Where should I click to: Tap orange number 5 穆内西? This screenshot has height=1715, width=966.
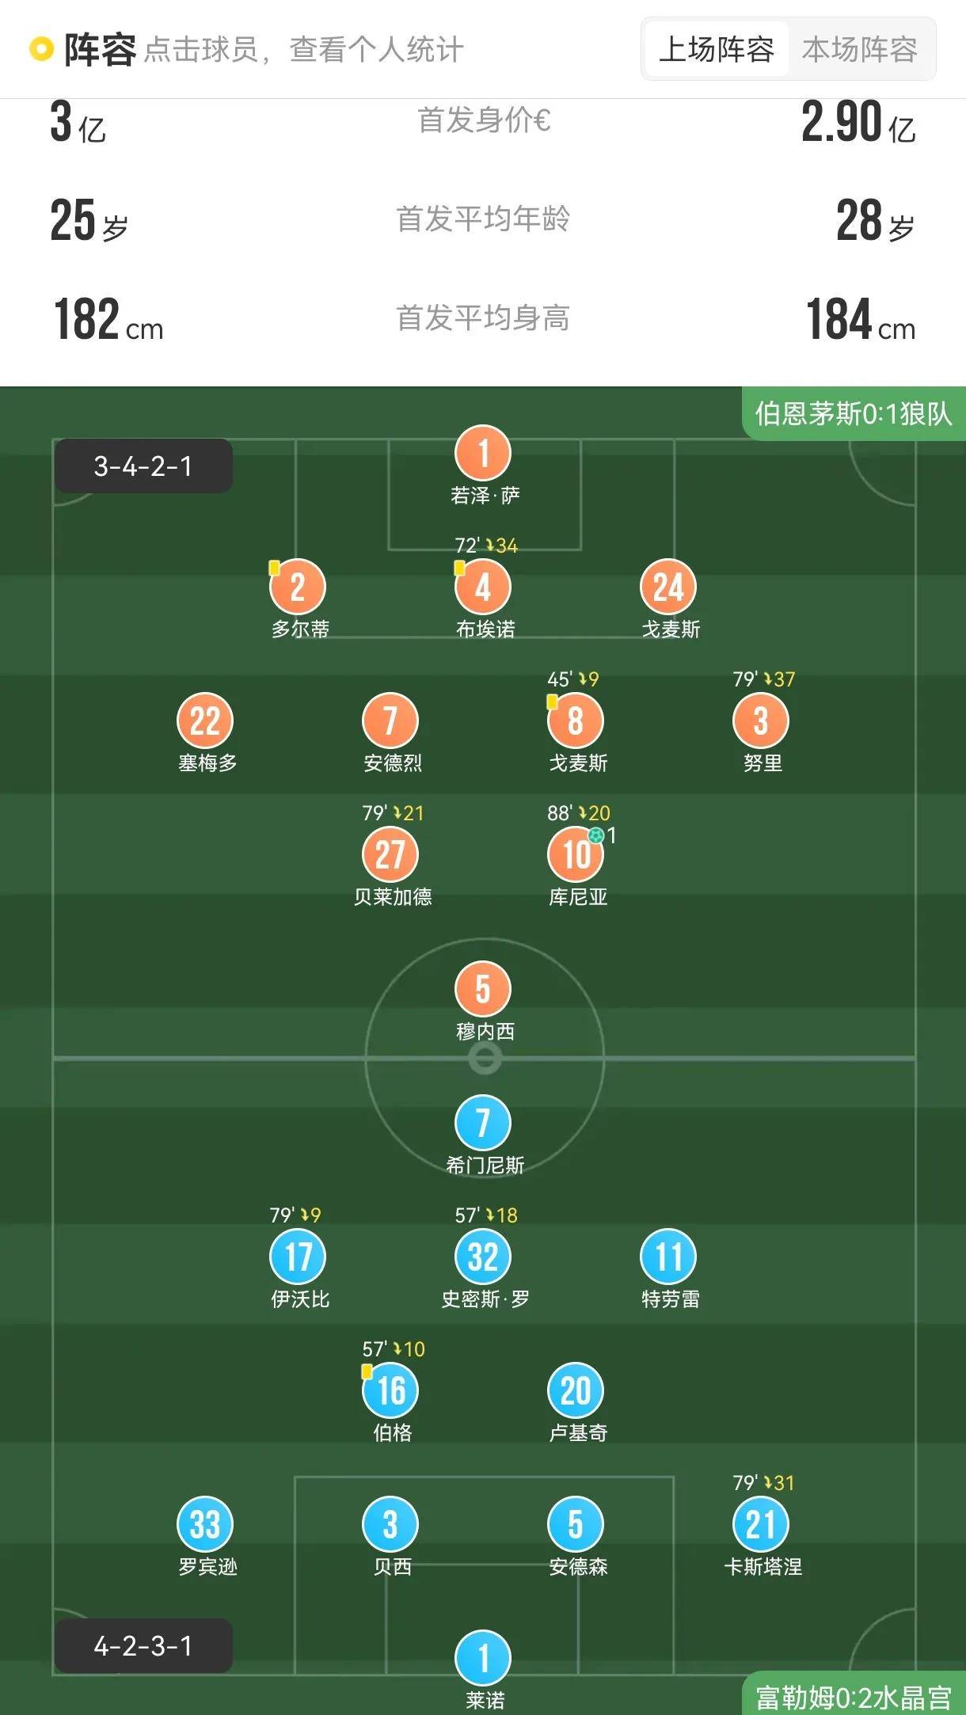click(x=483, y=989)
